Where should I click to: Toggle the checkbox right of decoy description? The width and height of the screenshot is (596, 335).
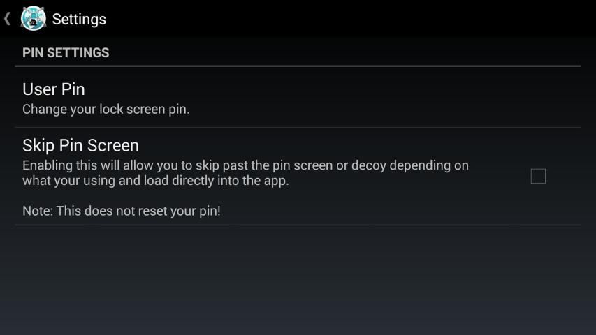point(538,177)
